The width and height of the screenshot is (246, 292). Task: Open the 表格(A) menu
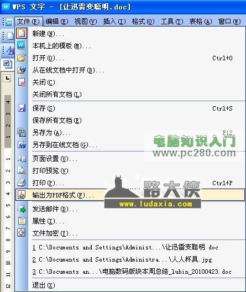point(201,22)
